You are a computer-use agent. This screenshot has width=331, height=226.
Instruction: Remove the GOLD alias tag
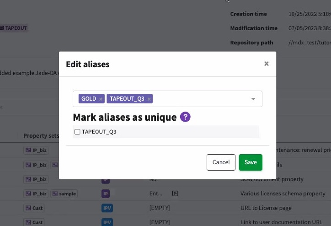pyautogui.click(x=101, y=99)
